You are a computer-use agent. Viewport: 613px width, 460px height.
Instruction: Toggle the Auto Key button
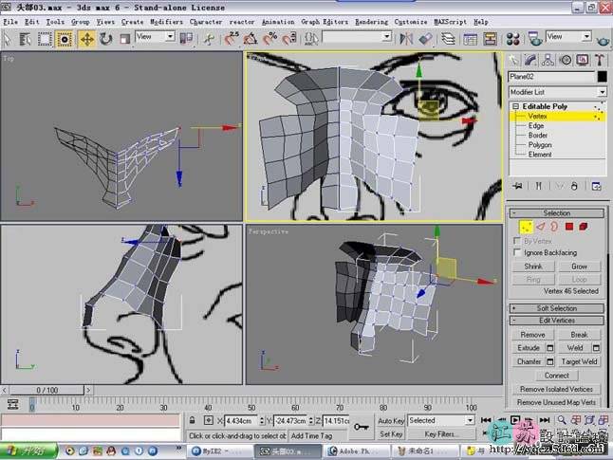(x=391, y=421)
